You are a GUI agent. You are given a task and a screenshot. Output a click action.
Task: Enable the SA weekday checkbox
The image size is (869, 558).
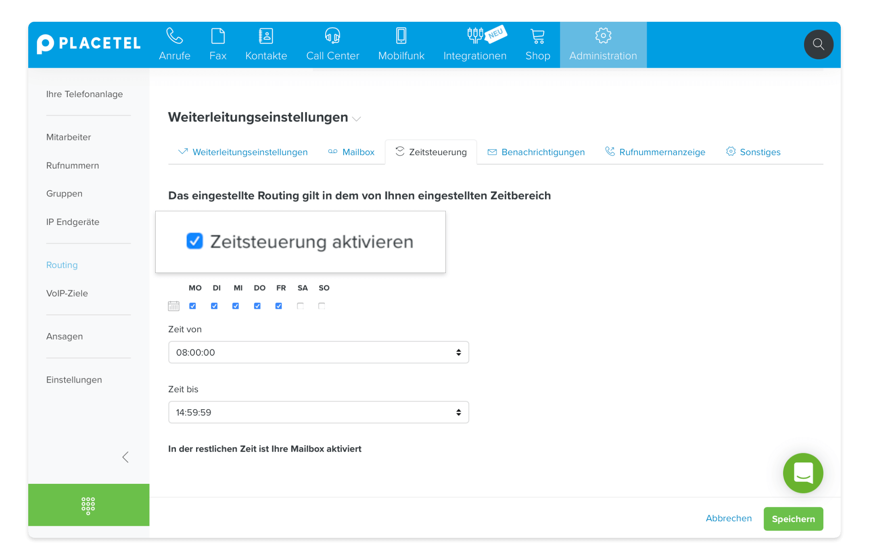click(x=300, y=306)
